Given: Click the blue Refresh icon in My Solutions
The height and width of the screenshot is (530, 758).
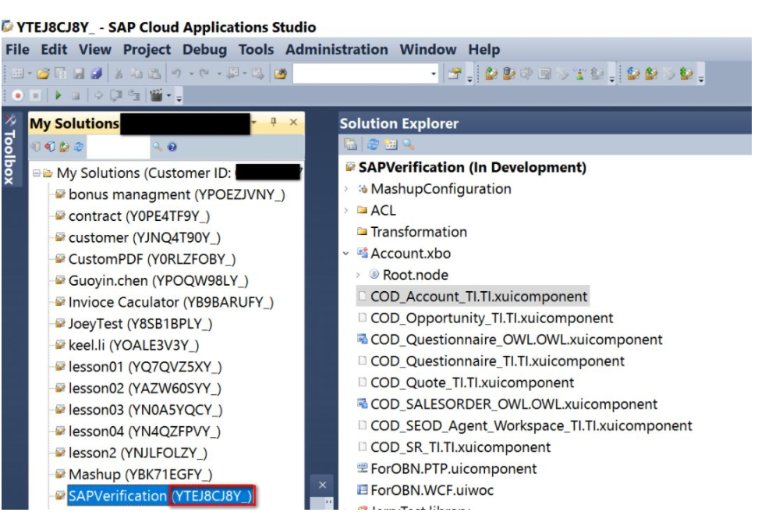Looking at the screenshot, I should (x=78, y=147).
